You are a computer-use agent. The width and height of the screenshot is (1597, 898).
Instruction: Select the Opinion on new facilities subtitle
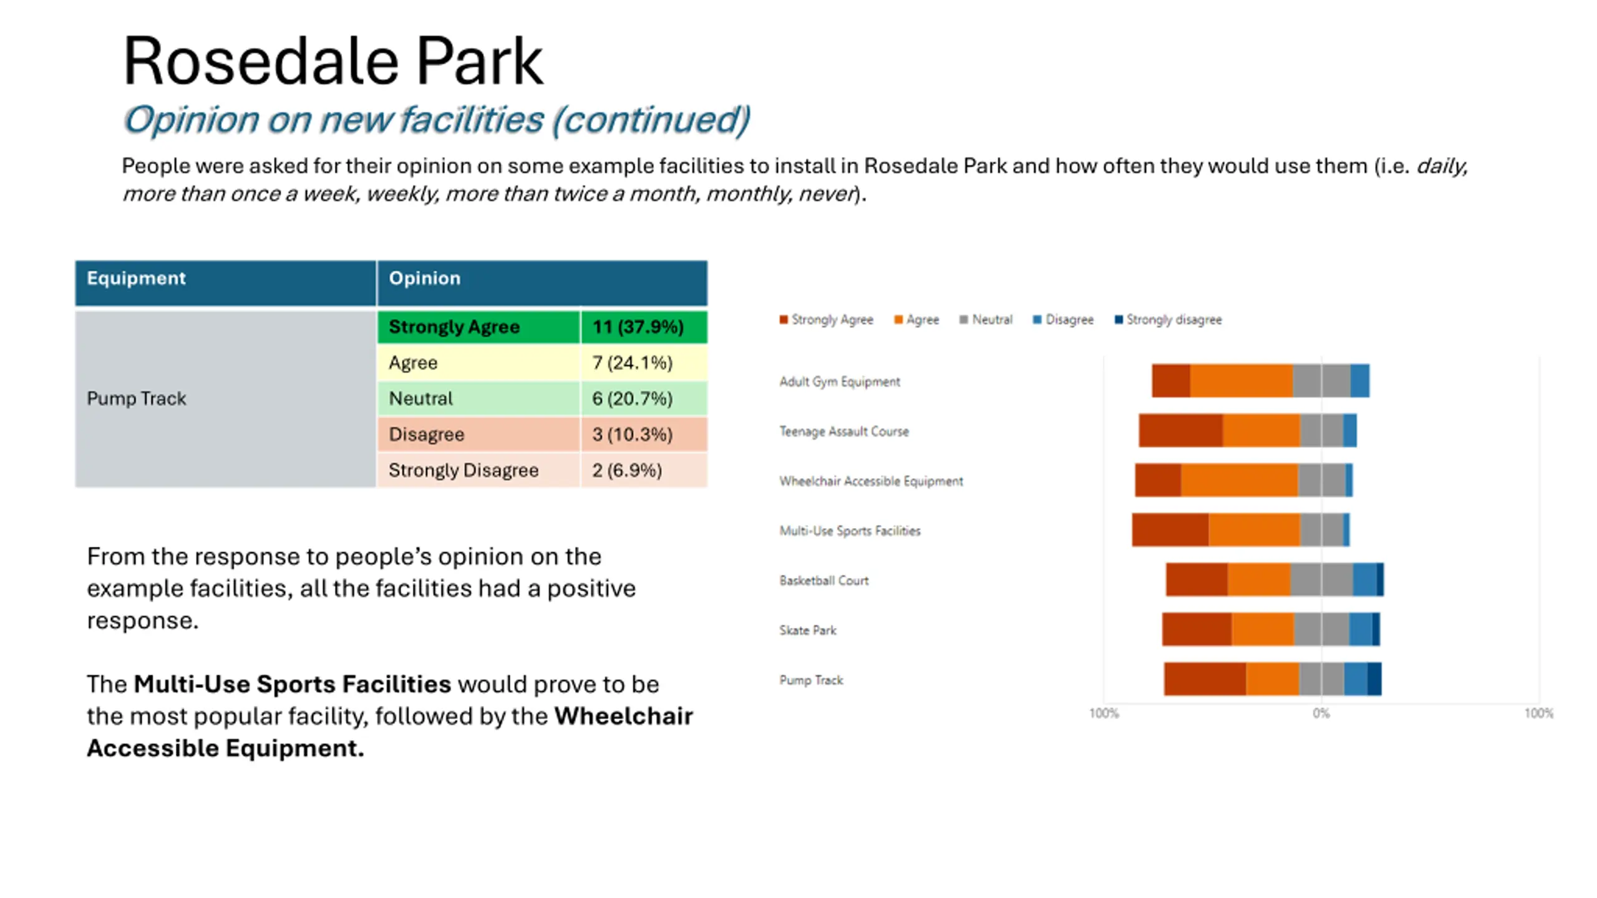(436, 119)
